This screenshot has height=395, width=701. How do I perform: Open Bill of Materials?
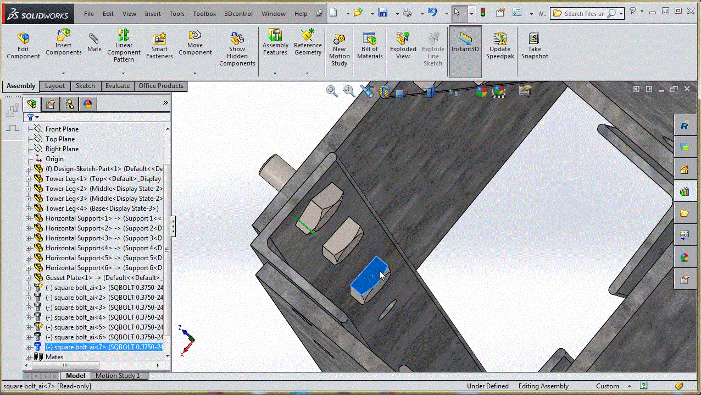(370, 46)
